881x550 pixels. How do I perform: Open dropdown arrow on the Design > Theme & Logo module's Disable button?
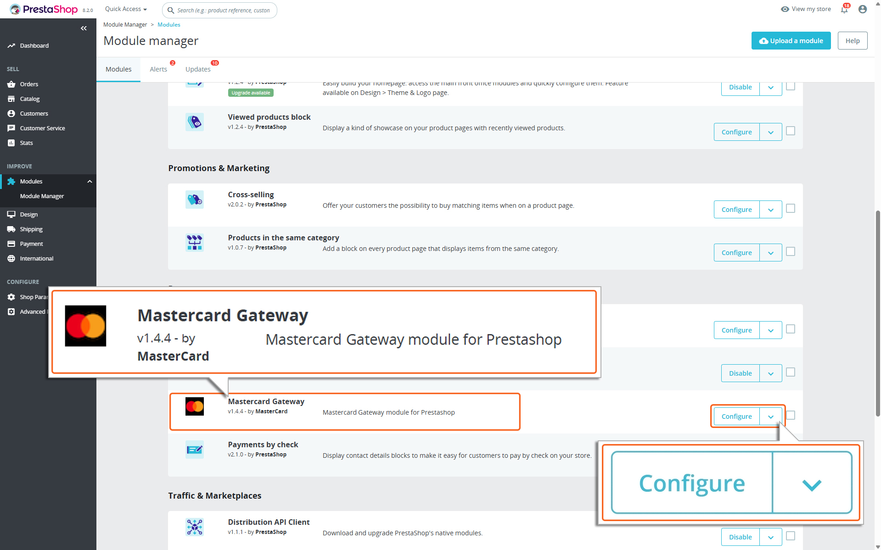tap(771, 87)
